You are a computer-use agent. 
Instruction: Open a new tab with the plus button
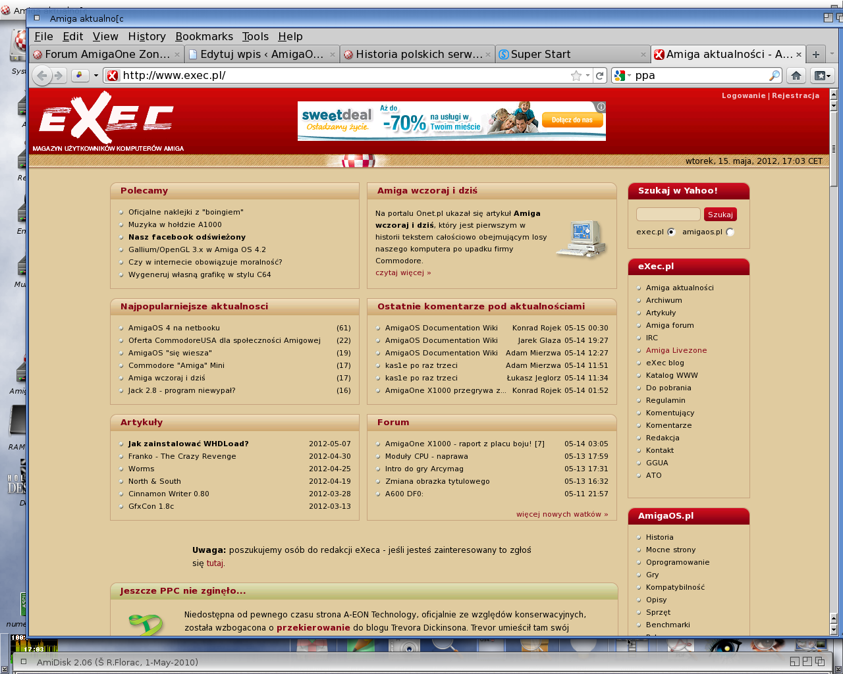click(816, 55)
